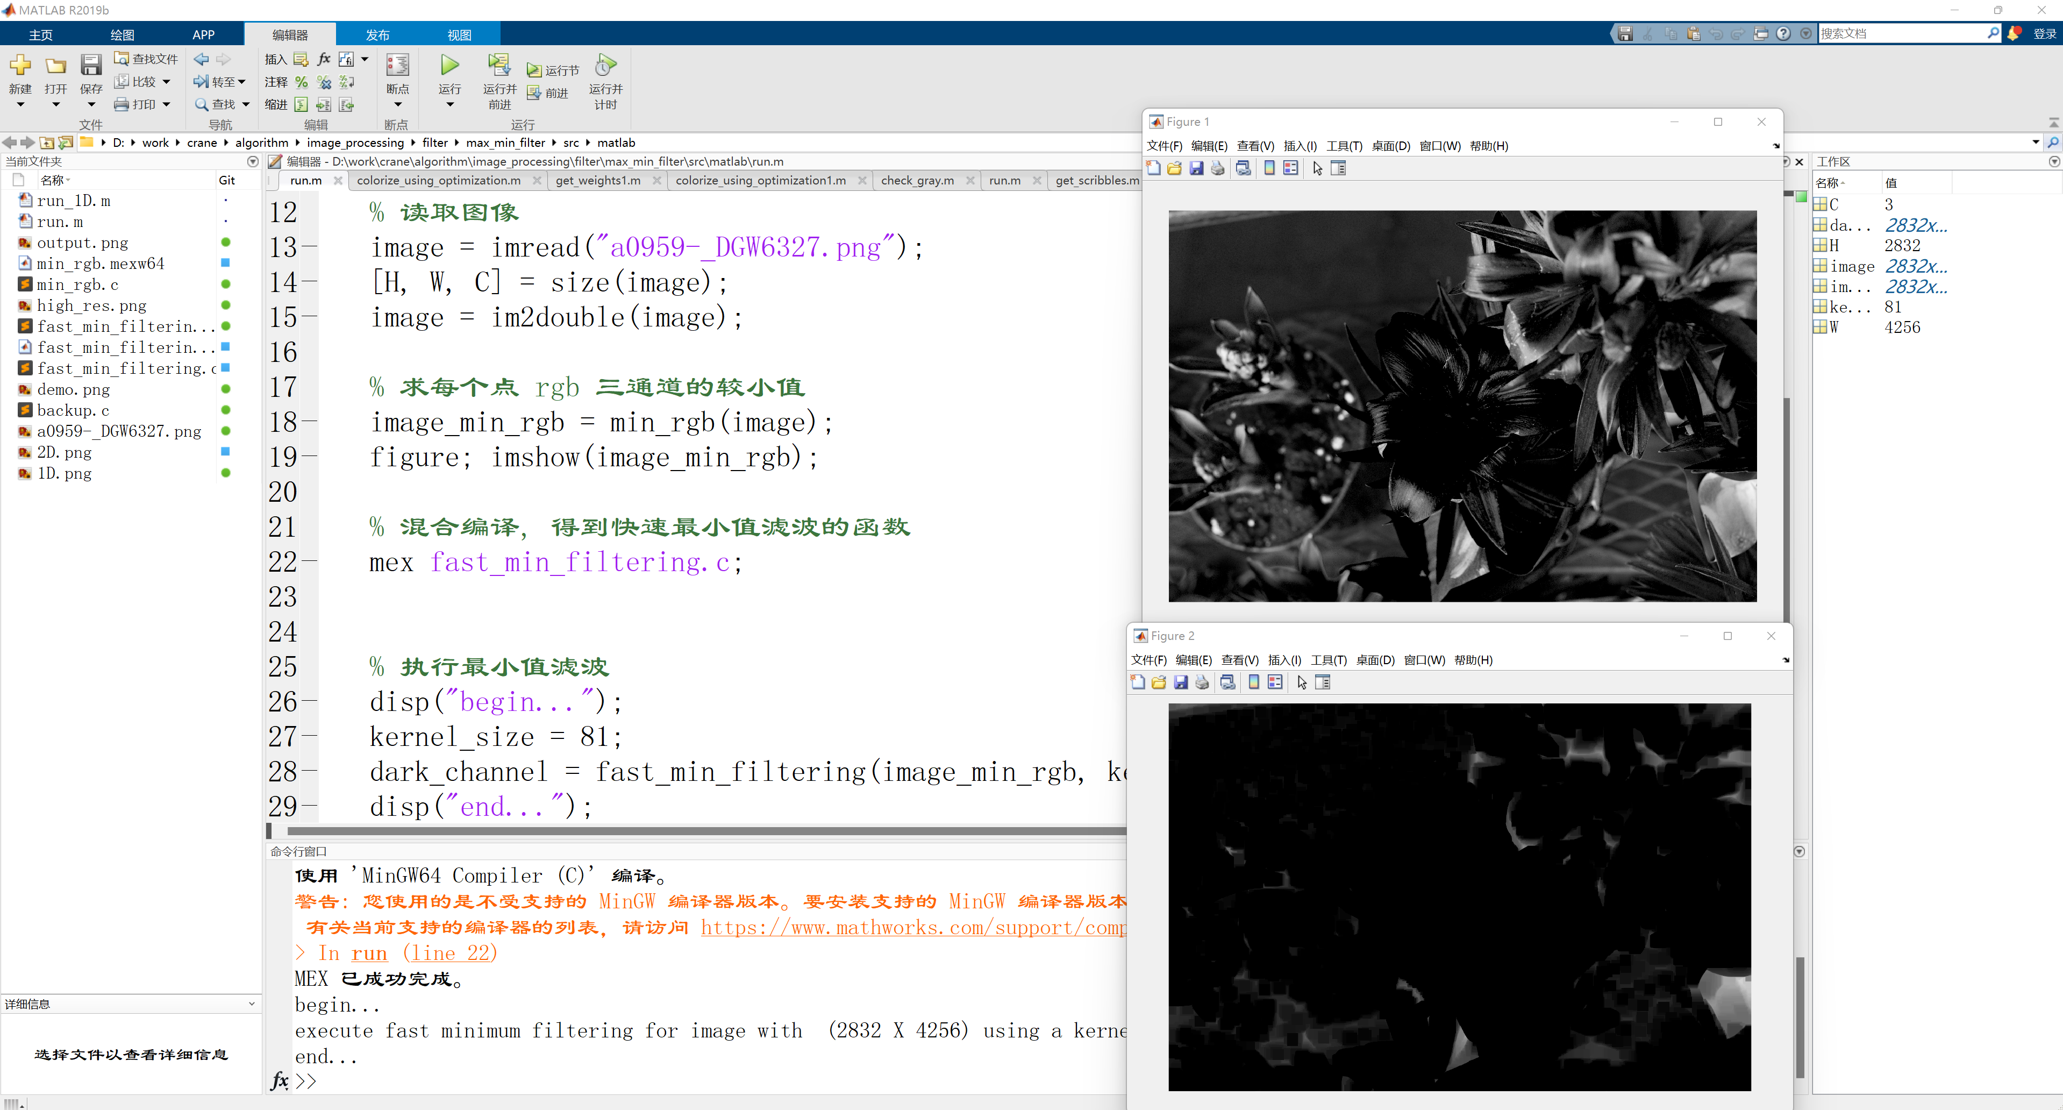This screenshot has height=1110, width=2063.
Task: Click the Find Files (查找文件) icon
Action: pyautogui.click(x=122, y=59)
